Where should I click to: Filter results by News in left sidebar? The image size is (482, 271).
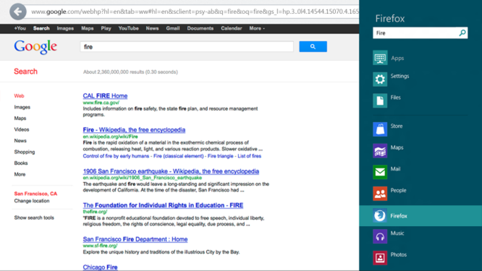tap(20, 141)
